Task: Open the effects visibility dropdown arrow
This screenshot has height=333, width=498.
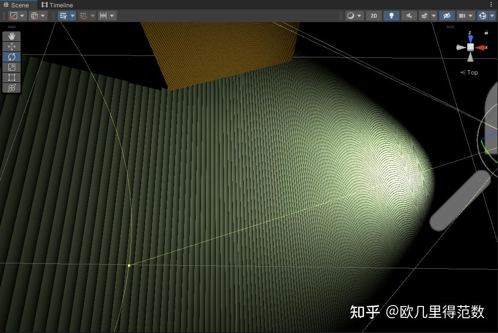Action: pyautogui.click(x=434, y=15)
